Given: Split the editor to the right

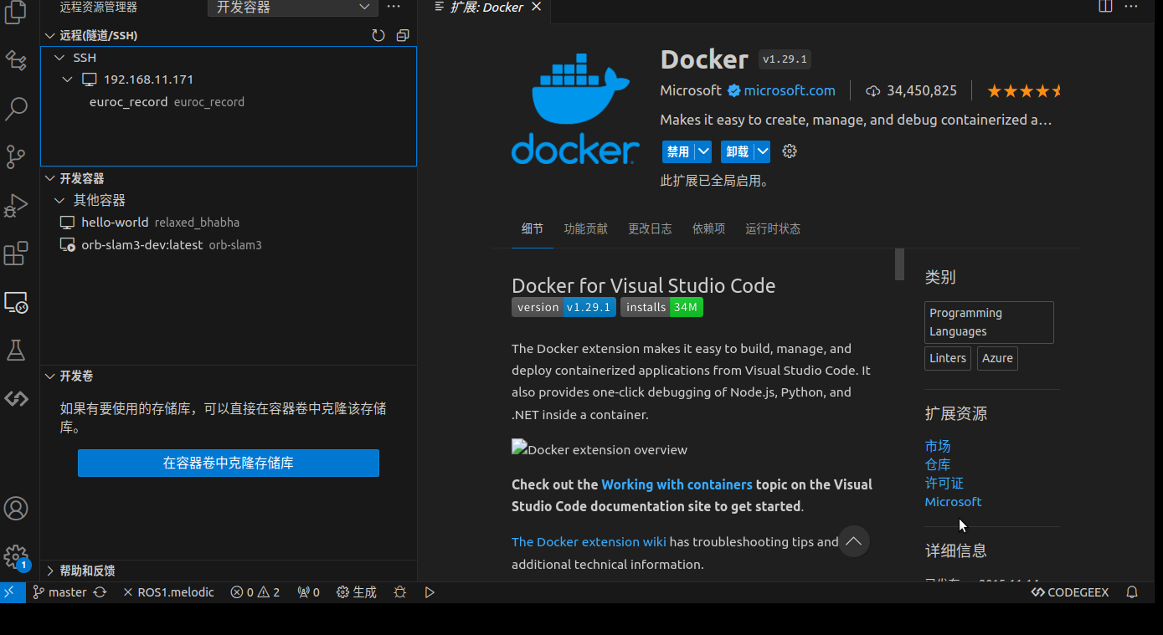Looking at the screenshot, I should tap(1105, 7).
